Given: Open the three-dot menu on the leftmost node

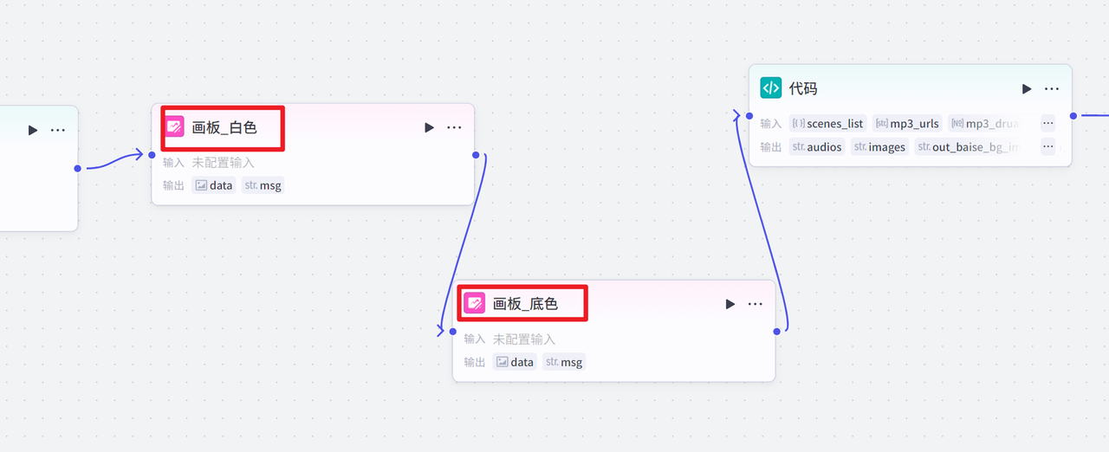Looking at the screenshot, I should (x=58, y=130).
